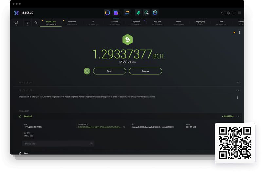
Task: Open the Compound Finance app icon
Action: tap(138, 13)
